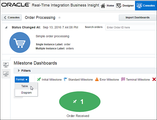
Task: Click the Terminal Milestone checkered icon
Action: click(x=123, y=79)
